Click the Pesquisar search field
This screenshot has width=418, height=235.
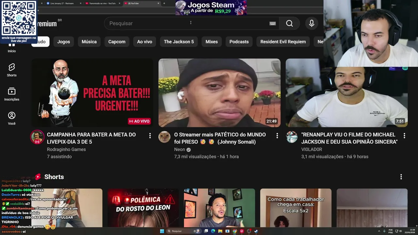(x=192, y=23)
